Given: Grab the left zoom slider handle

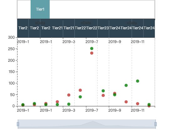Looking at the screenshot, I should 18,124.
